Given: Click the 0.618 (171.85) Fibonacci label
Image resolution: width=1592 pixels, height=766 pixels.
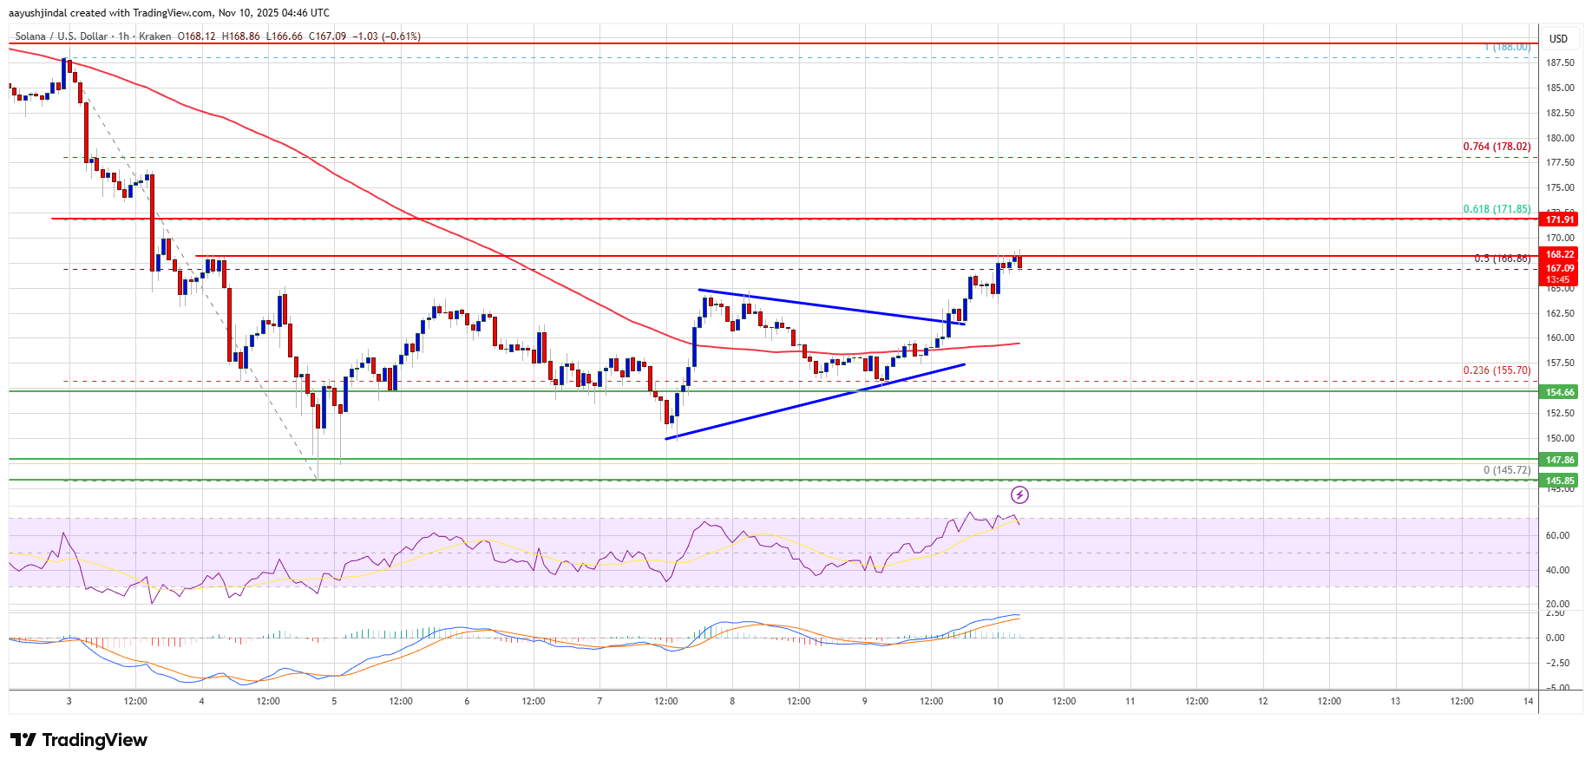Looking at the screenshot, I should point(1497,209).
